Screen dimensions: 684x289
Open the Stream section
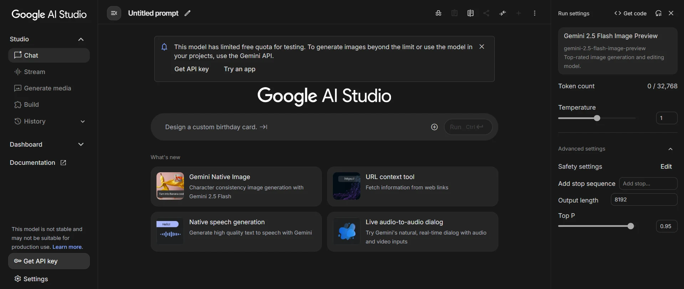[x=49, y=72]
